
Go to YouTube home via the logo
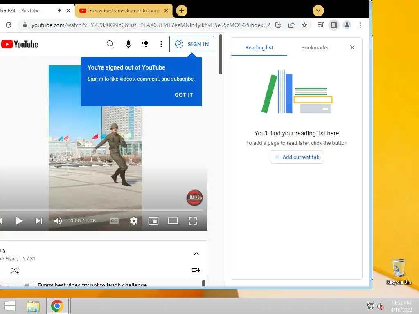tap(20, 44)
